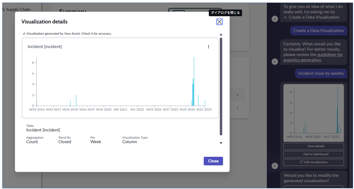Click the Visualization details heading
The image size is (354, 189).
point(45,22)
